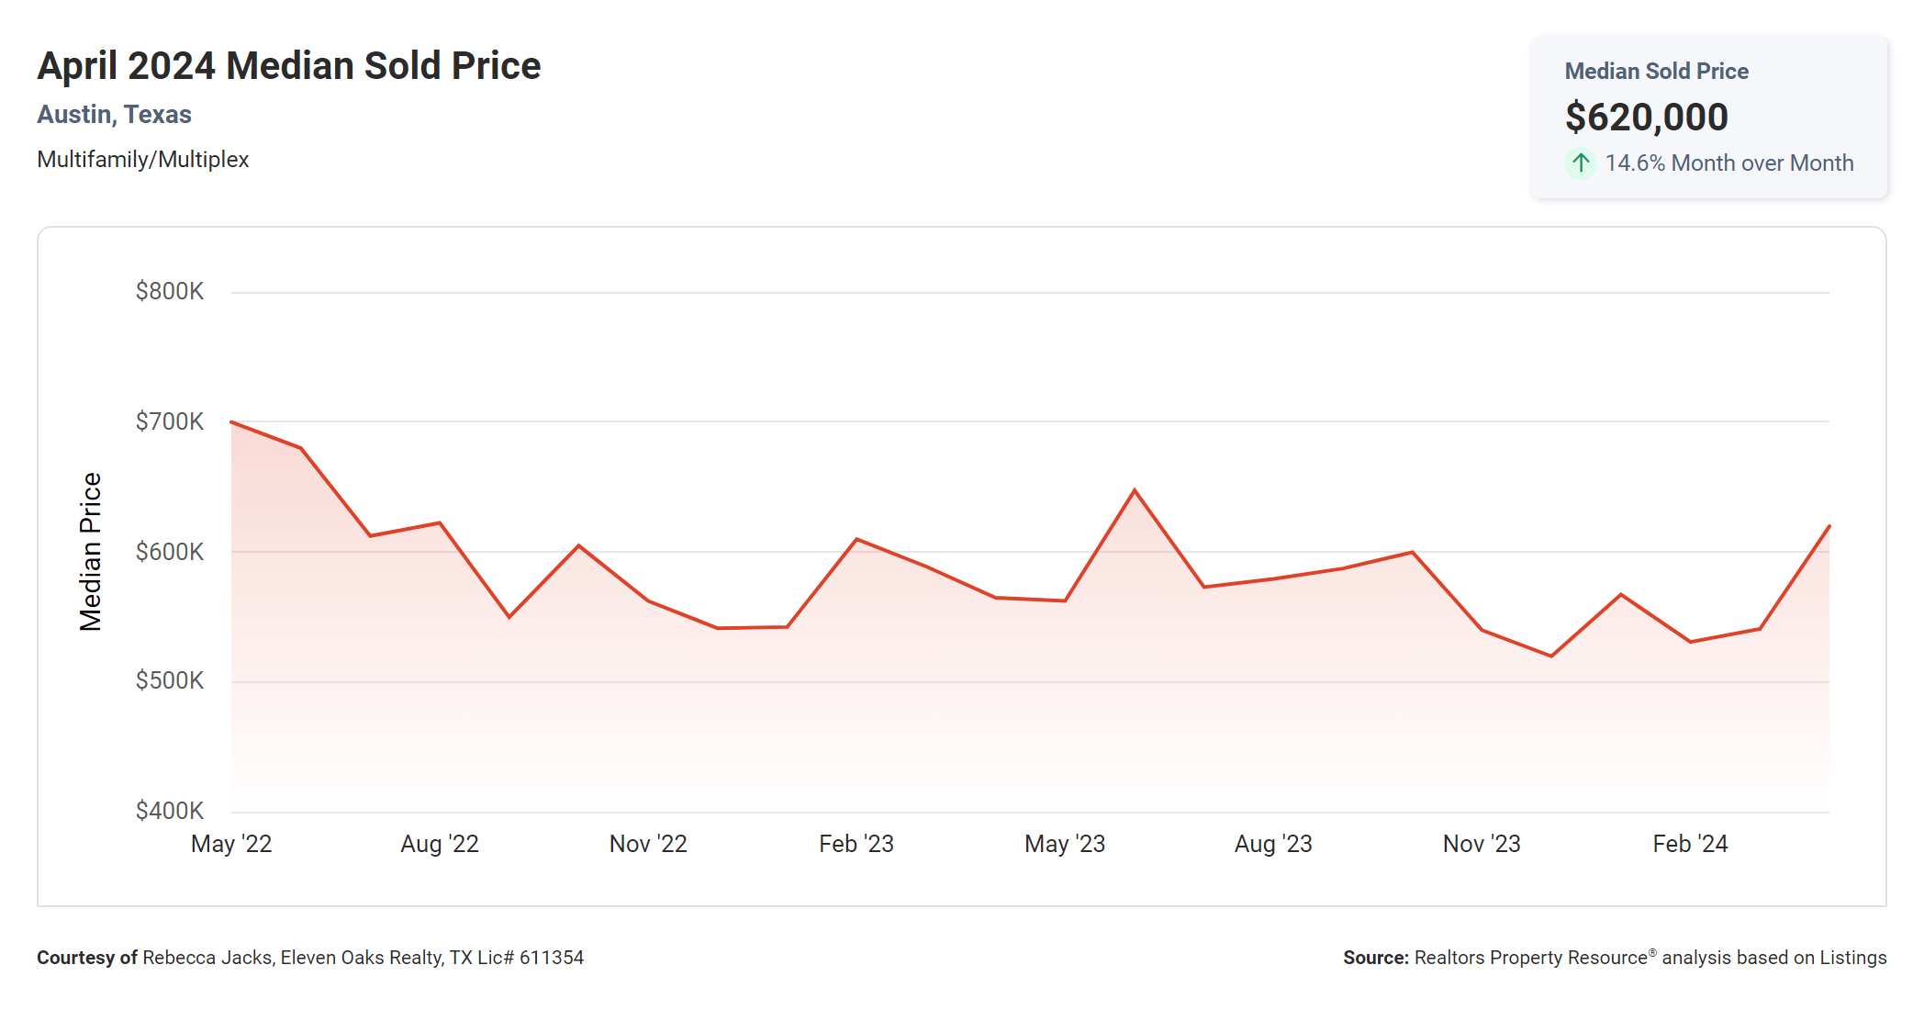This screenshot has width=1924, height=1010.
Task: Click the Nov '22 x-axis label
Action: (648, 844)
